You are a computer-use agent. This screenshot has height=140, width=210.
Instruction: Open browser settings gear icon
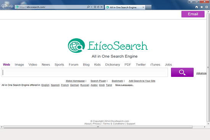pos(207,7)
